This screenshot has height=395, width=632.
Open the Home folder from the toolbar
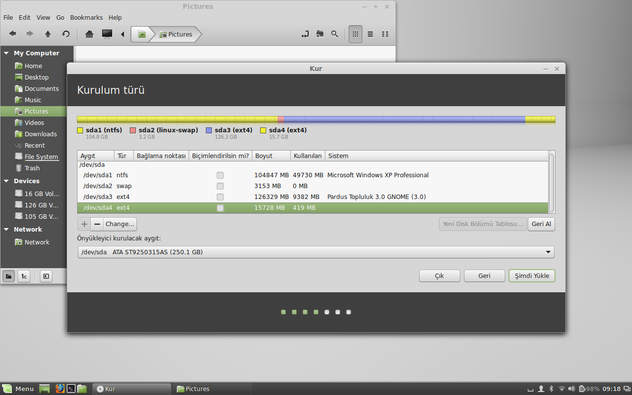coord(89,34)
